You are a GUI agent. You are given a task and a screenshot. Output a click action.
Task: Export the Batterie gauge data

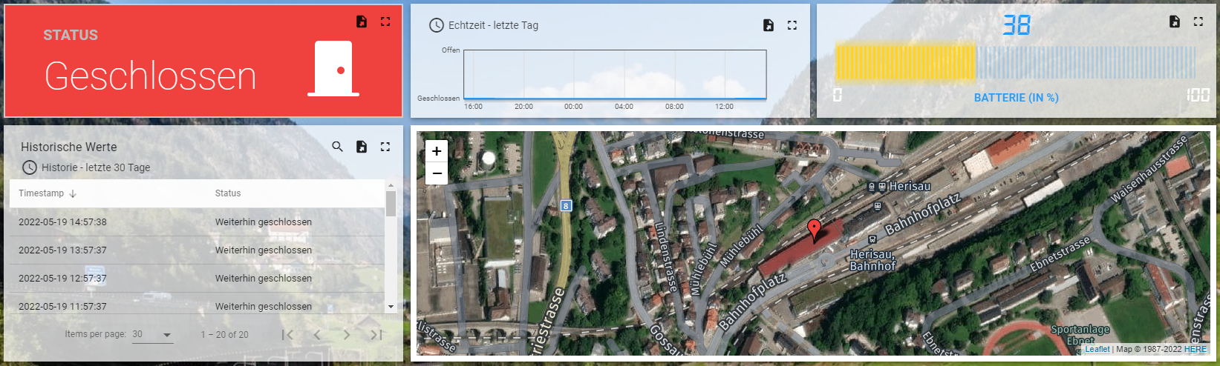(x=1175, y=21)
